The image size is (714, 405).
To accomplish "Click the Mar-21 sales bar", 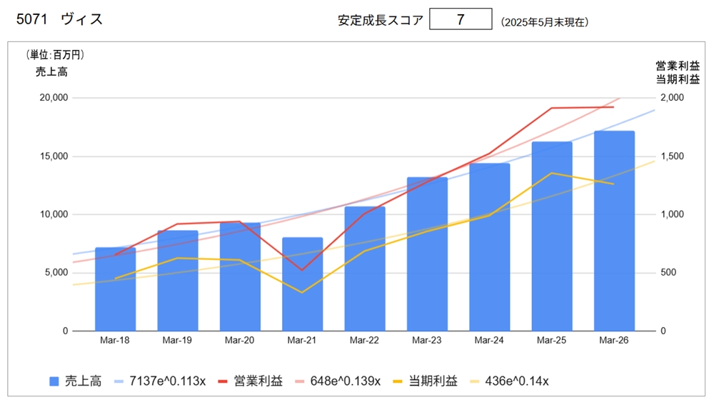I will [x=302, y=284].
